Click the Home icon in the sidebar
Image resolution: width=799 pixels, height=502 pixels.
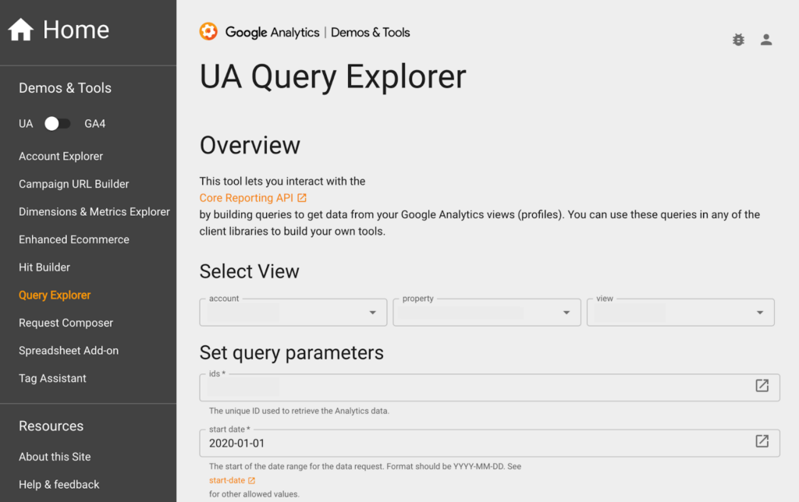(22, 28)
